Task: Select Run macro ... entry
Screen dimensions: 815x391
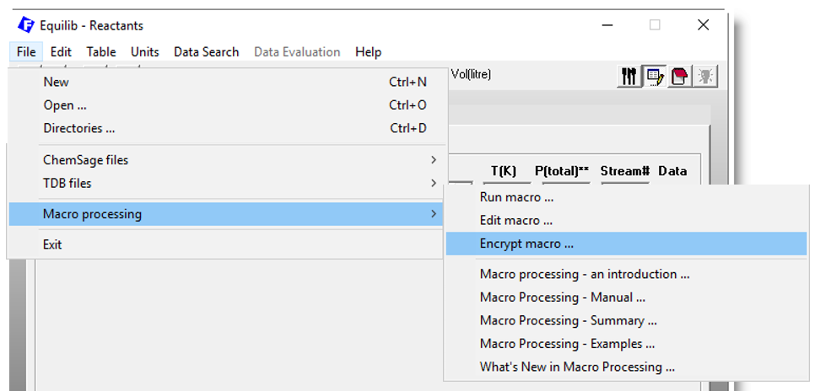Action: click(x=626, y=197)
